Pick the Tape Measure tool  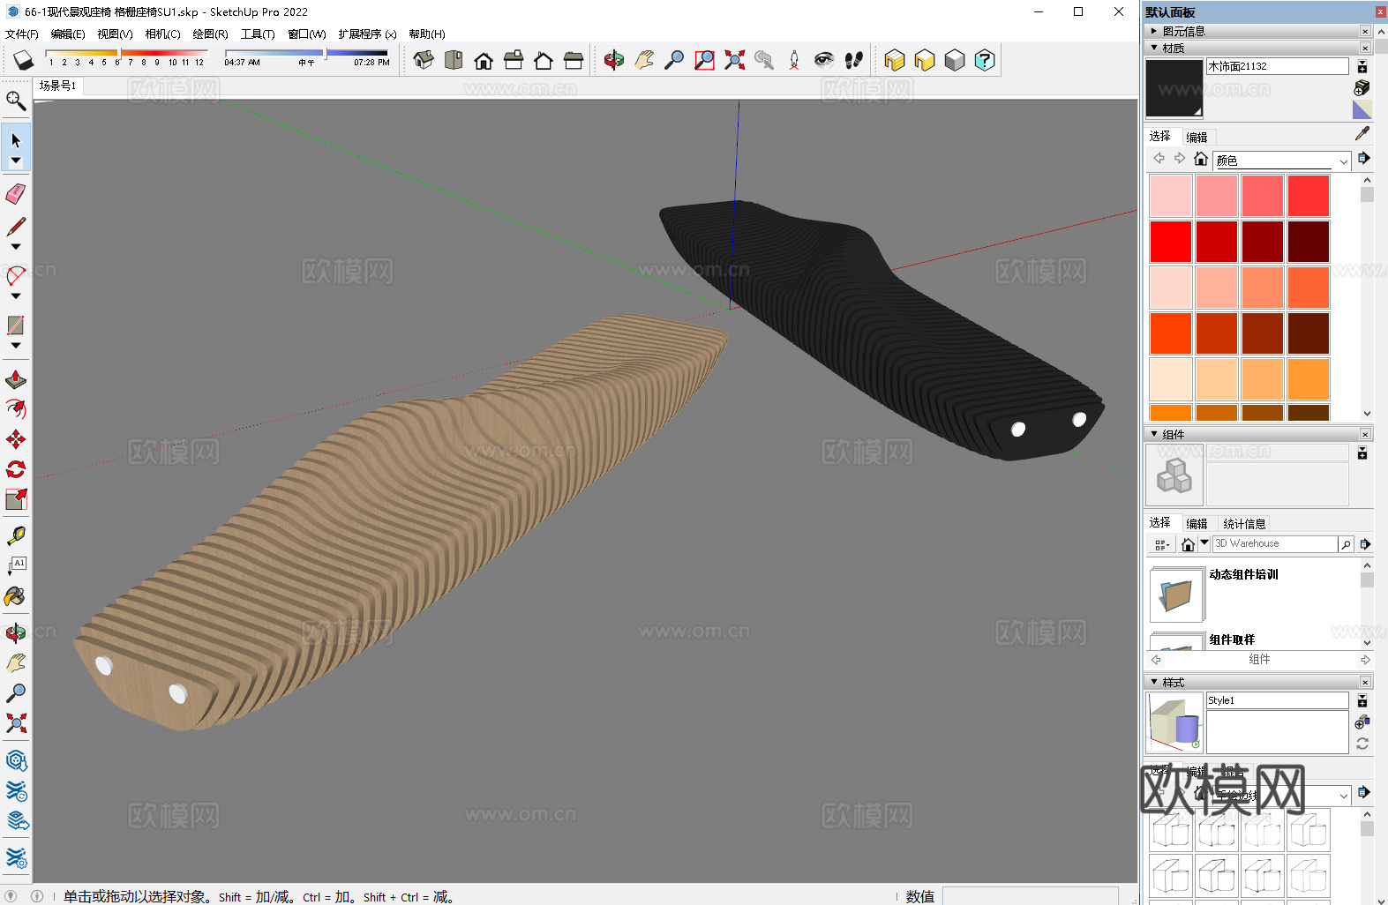[16, 535]
